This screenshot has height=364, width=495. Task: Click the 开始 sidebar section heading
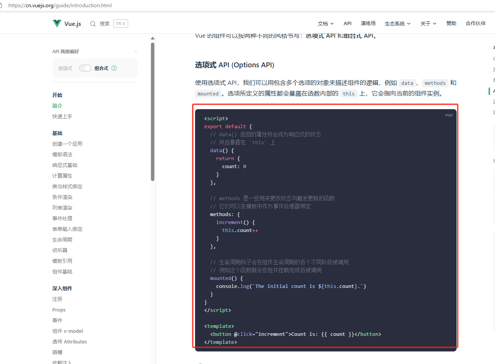[x=57, y=95]
